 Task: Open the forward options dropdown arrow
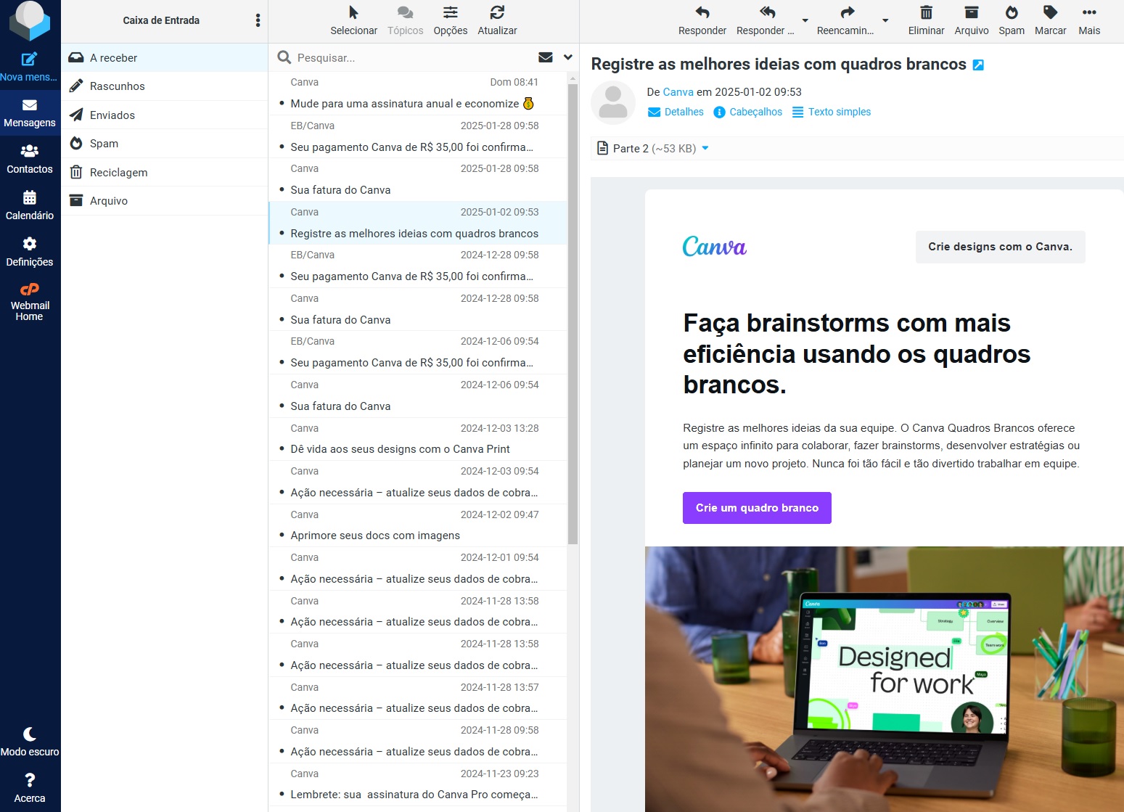pos(885,20)
